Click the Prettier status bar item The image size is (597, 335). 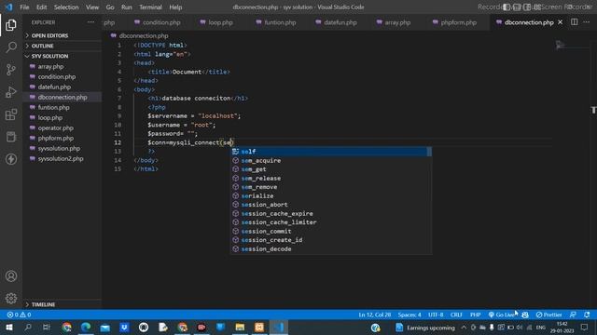click(x=548, y=315)
